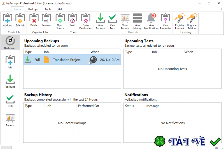Open Tests in the sidebar
Viewport: 224px width, 150px height.
point(10,101)
